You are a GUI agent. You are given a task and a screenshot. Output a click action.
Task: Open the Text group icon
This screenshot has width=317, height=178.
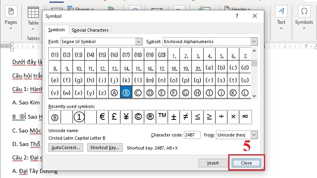pos(281,11)
